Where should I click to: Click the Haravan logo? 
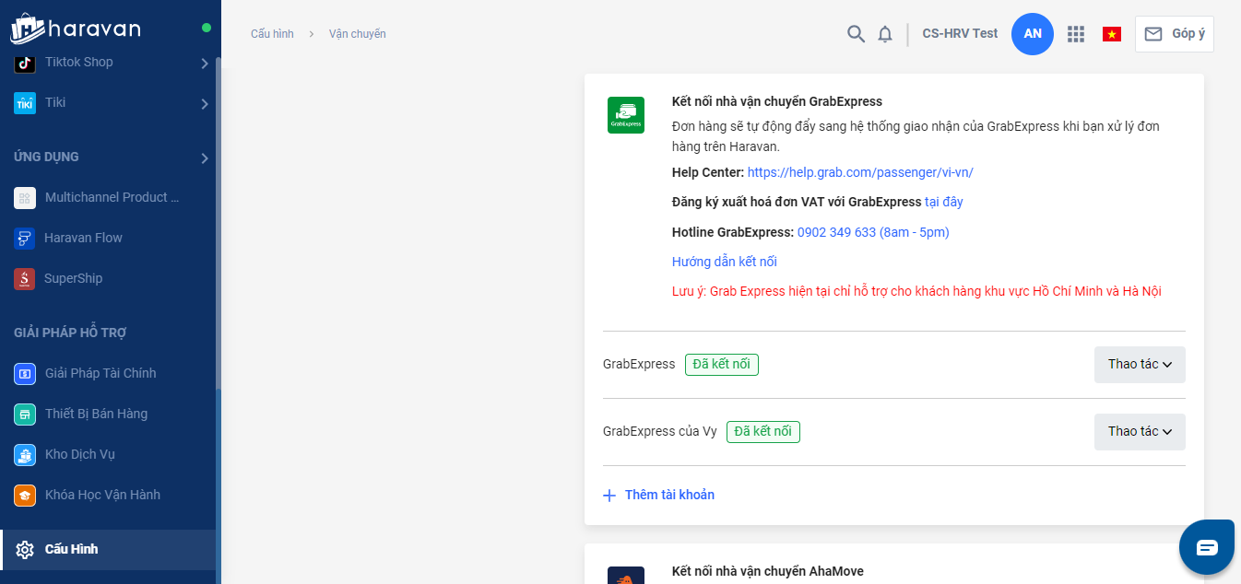[x=76, y=29]
